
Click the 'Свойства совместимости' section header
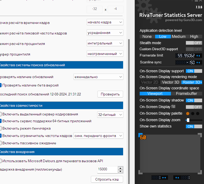click(x=61, y=105)
